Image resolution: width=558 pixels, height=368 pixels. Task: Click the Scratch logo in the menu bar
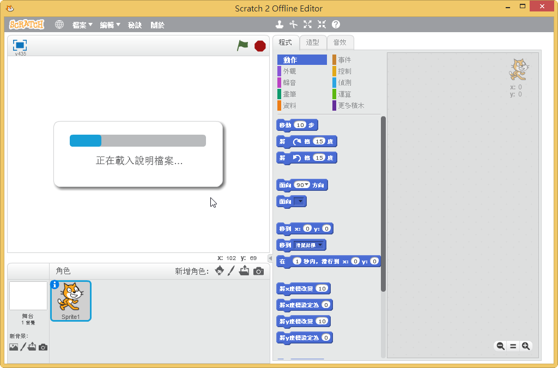tap(27, 24)
